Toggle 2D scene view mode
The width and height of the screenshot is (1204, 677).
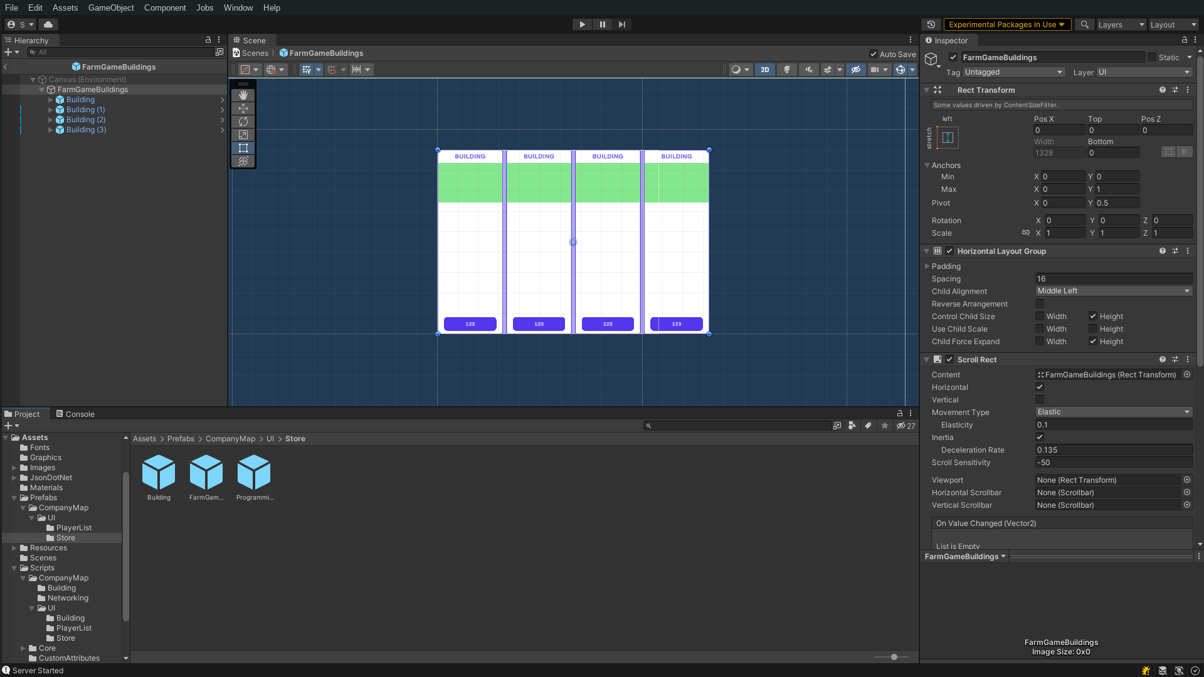(x=764, y=70)
